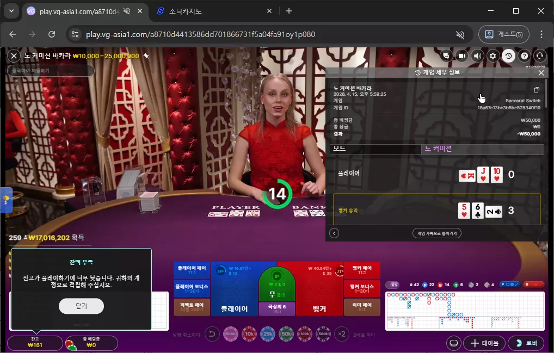Open the chat icon in top toolbar
The image size is (554, 353).
pyautogui.click(x=446, y=56)
